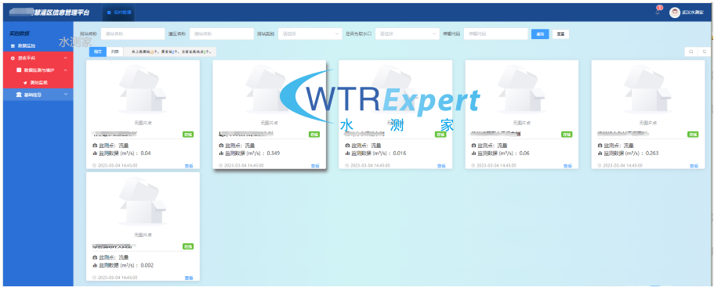
Task: Click the data monitoring sidebar item icon
Action: point(13,46)
